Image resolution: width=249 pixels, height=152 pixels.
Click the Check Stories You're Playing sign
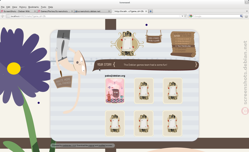tap(154, 39)
